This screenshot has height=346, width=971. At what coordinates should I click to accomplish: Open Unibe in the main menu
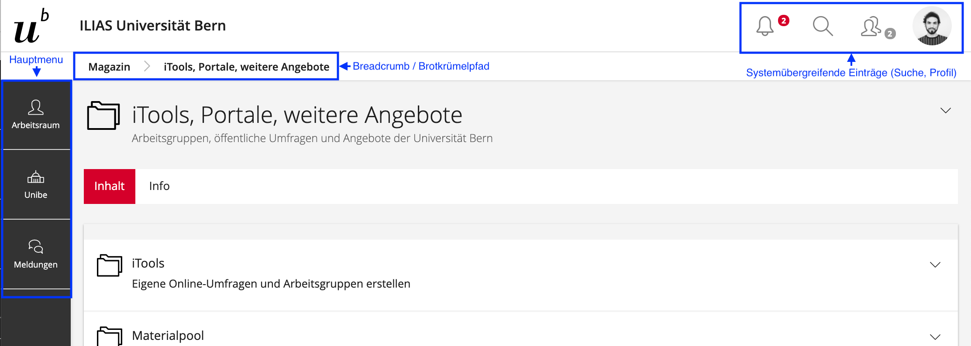36,185
